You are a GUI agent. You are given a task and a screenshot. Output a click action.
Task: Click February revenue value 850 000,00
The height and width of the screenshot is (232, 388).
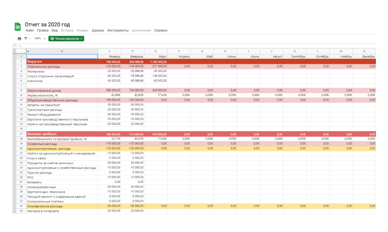(133, 61)
